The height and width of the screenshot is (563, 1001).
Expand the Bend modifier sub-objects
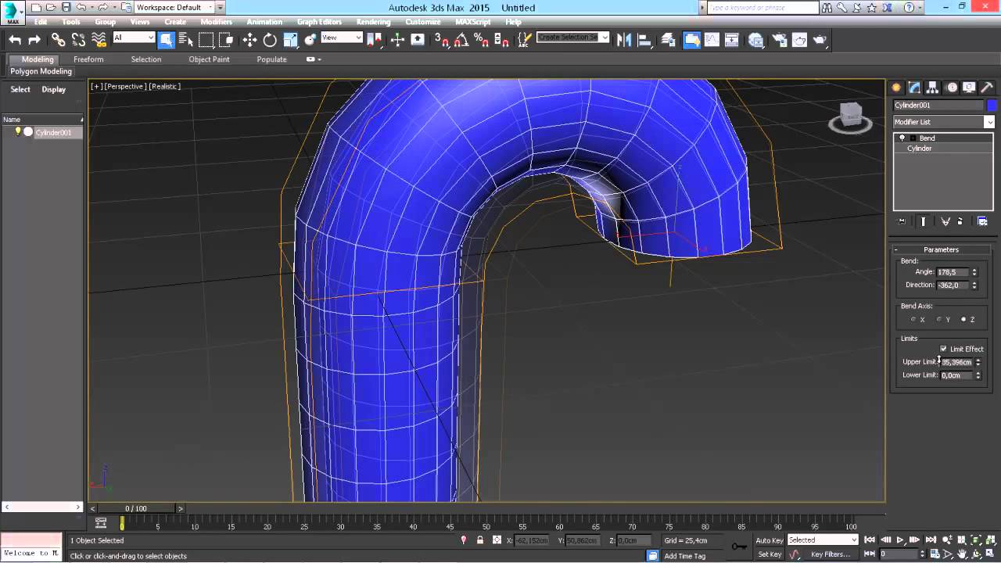[x=913, y=138]
